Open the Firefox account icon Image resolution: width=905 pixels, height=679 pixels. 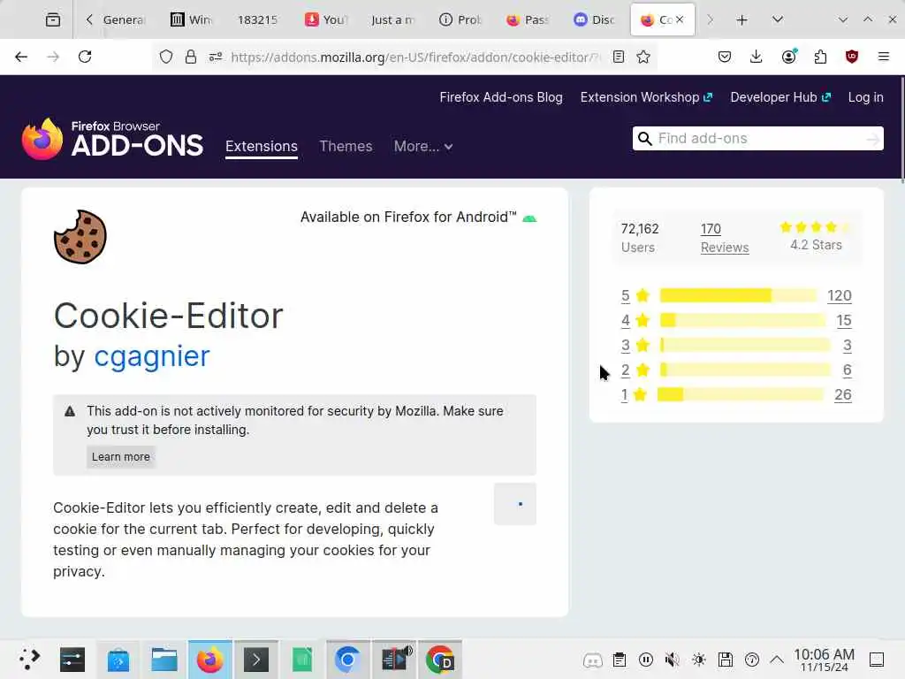click(788, 56)
